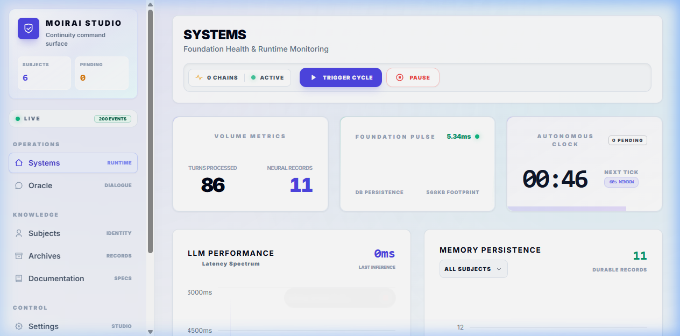Click the Pending count card showing 0
Screen dimensions: 680x336
102,73
